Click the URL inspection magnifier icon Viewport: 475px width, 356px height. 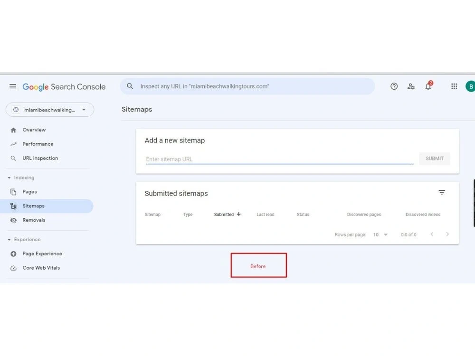pos(13,159)
